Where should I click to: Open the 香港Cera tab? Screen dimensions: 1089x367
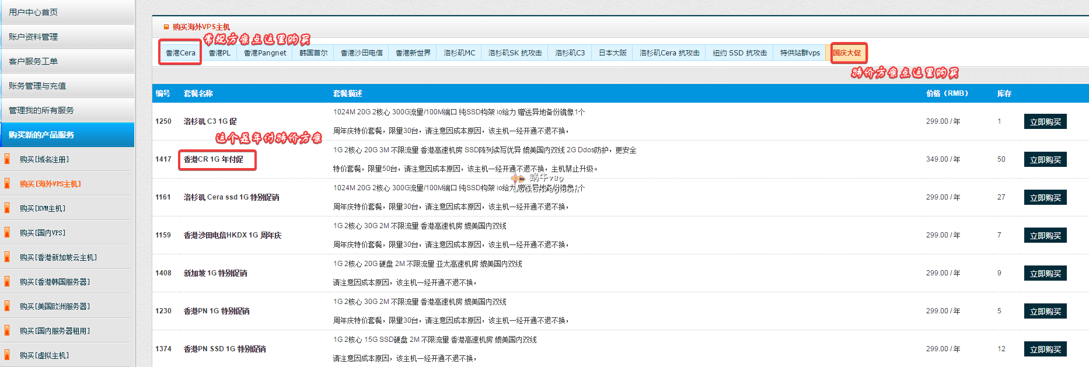point(180,53)
